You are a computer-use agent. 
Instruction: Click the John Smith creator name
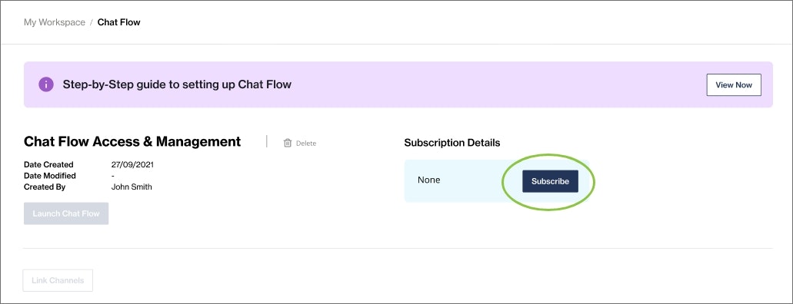pyautogui.click(x=132, y=187)
